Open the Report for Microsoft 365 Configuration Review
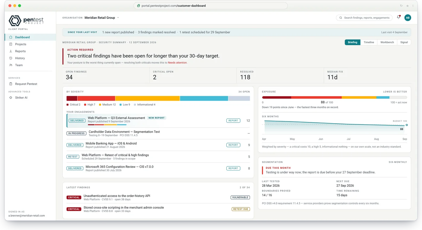The width and height of the screenshot is (422, 230). pyautogui.click(x=233, y=168)
